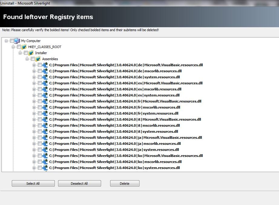Select the de system.resources.dll entry text

coord(114,77)
